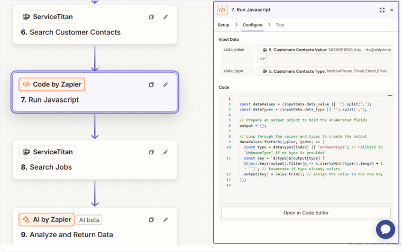This screenshot has width=402, height=252.
Task: Duplicate step 7 Run Javascript
Action: pos(151,85)
